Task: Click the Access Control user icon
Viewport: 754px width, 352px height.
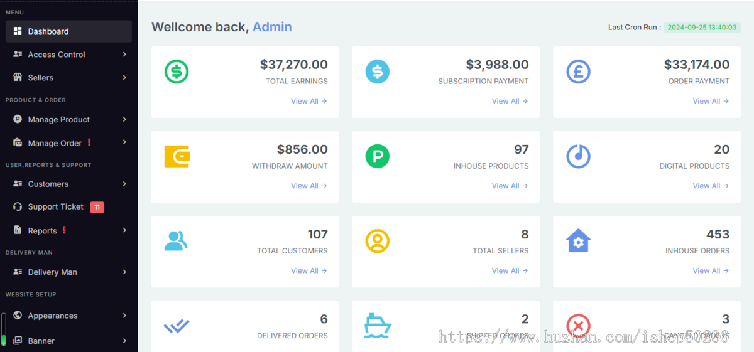Action: click(18, 55)
